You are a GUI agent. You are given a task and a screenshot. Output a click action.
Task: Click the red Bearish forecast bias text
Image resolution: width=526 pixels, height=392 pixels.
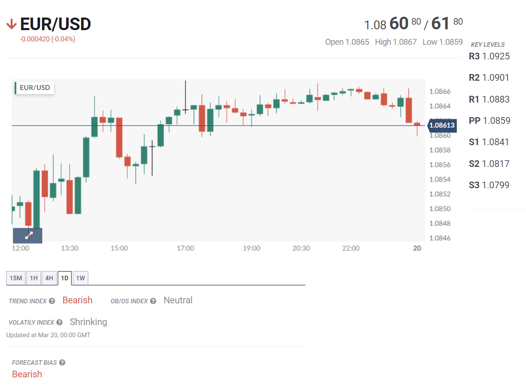click(x=27, y=374)
